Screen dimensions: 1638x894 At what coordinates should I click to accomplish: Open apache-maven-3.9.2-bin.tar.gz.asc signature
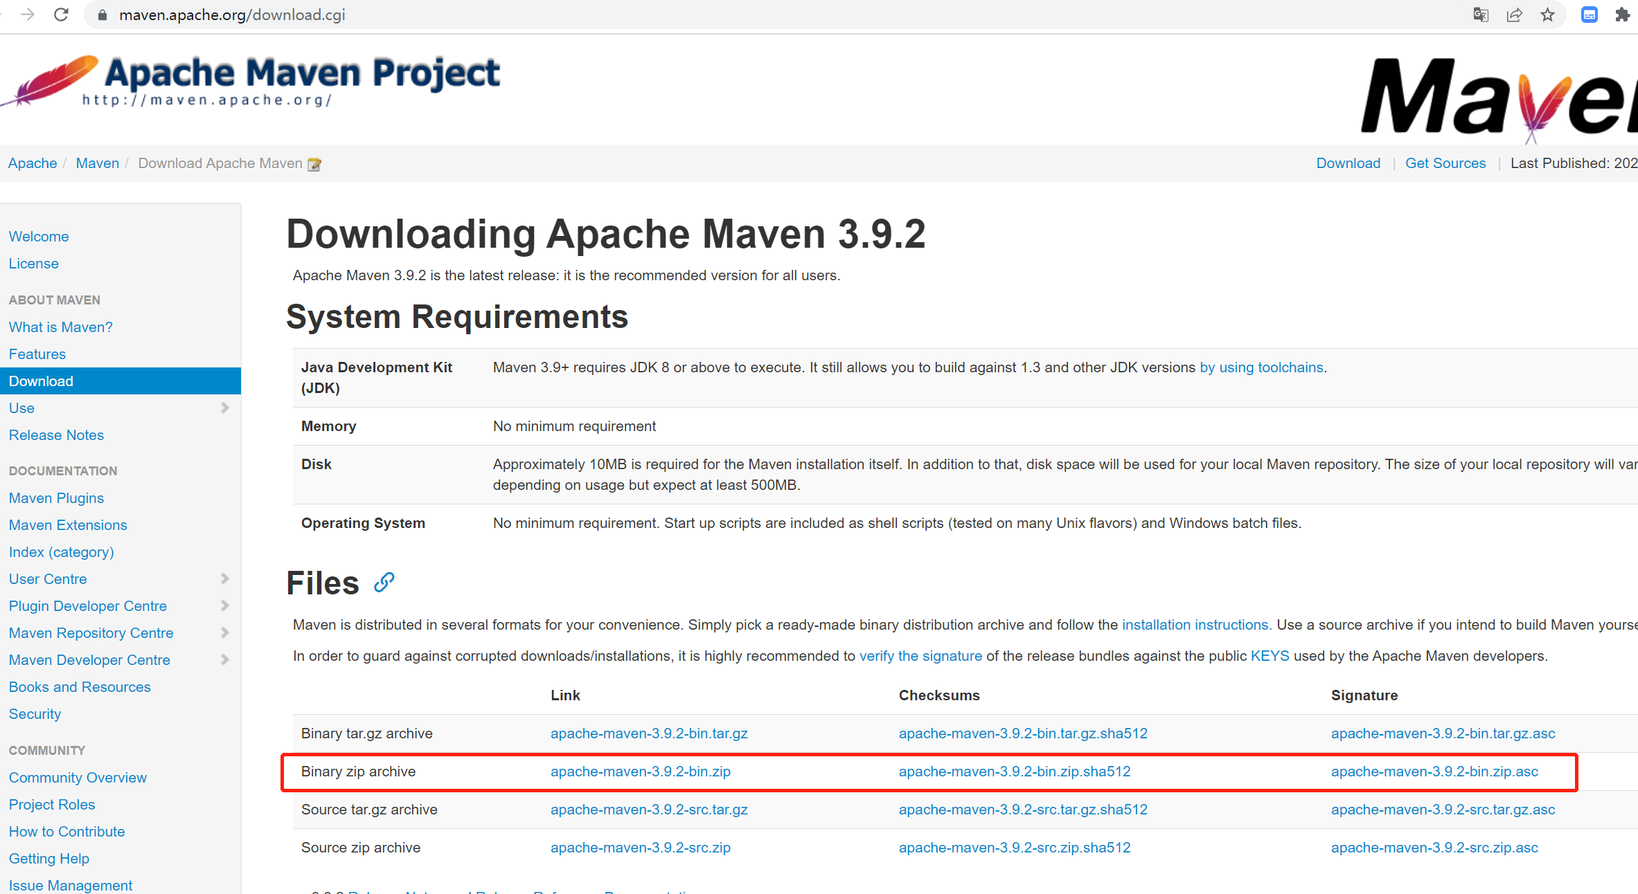point(1443,733)
